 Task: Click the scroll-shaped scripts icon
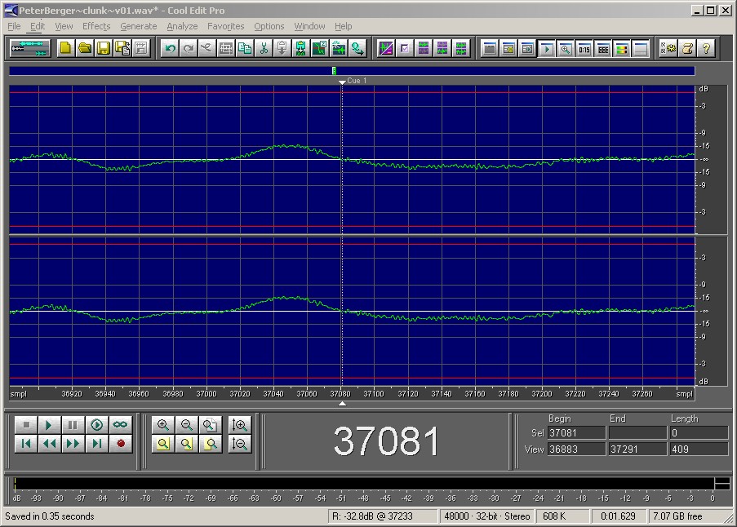687,48
